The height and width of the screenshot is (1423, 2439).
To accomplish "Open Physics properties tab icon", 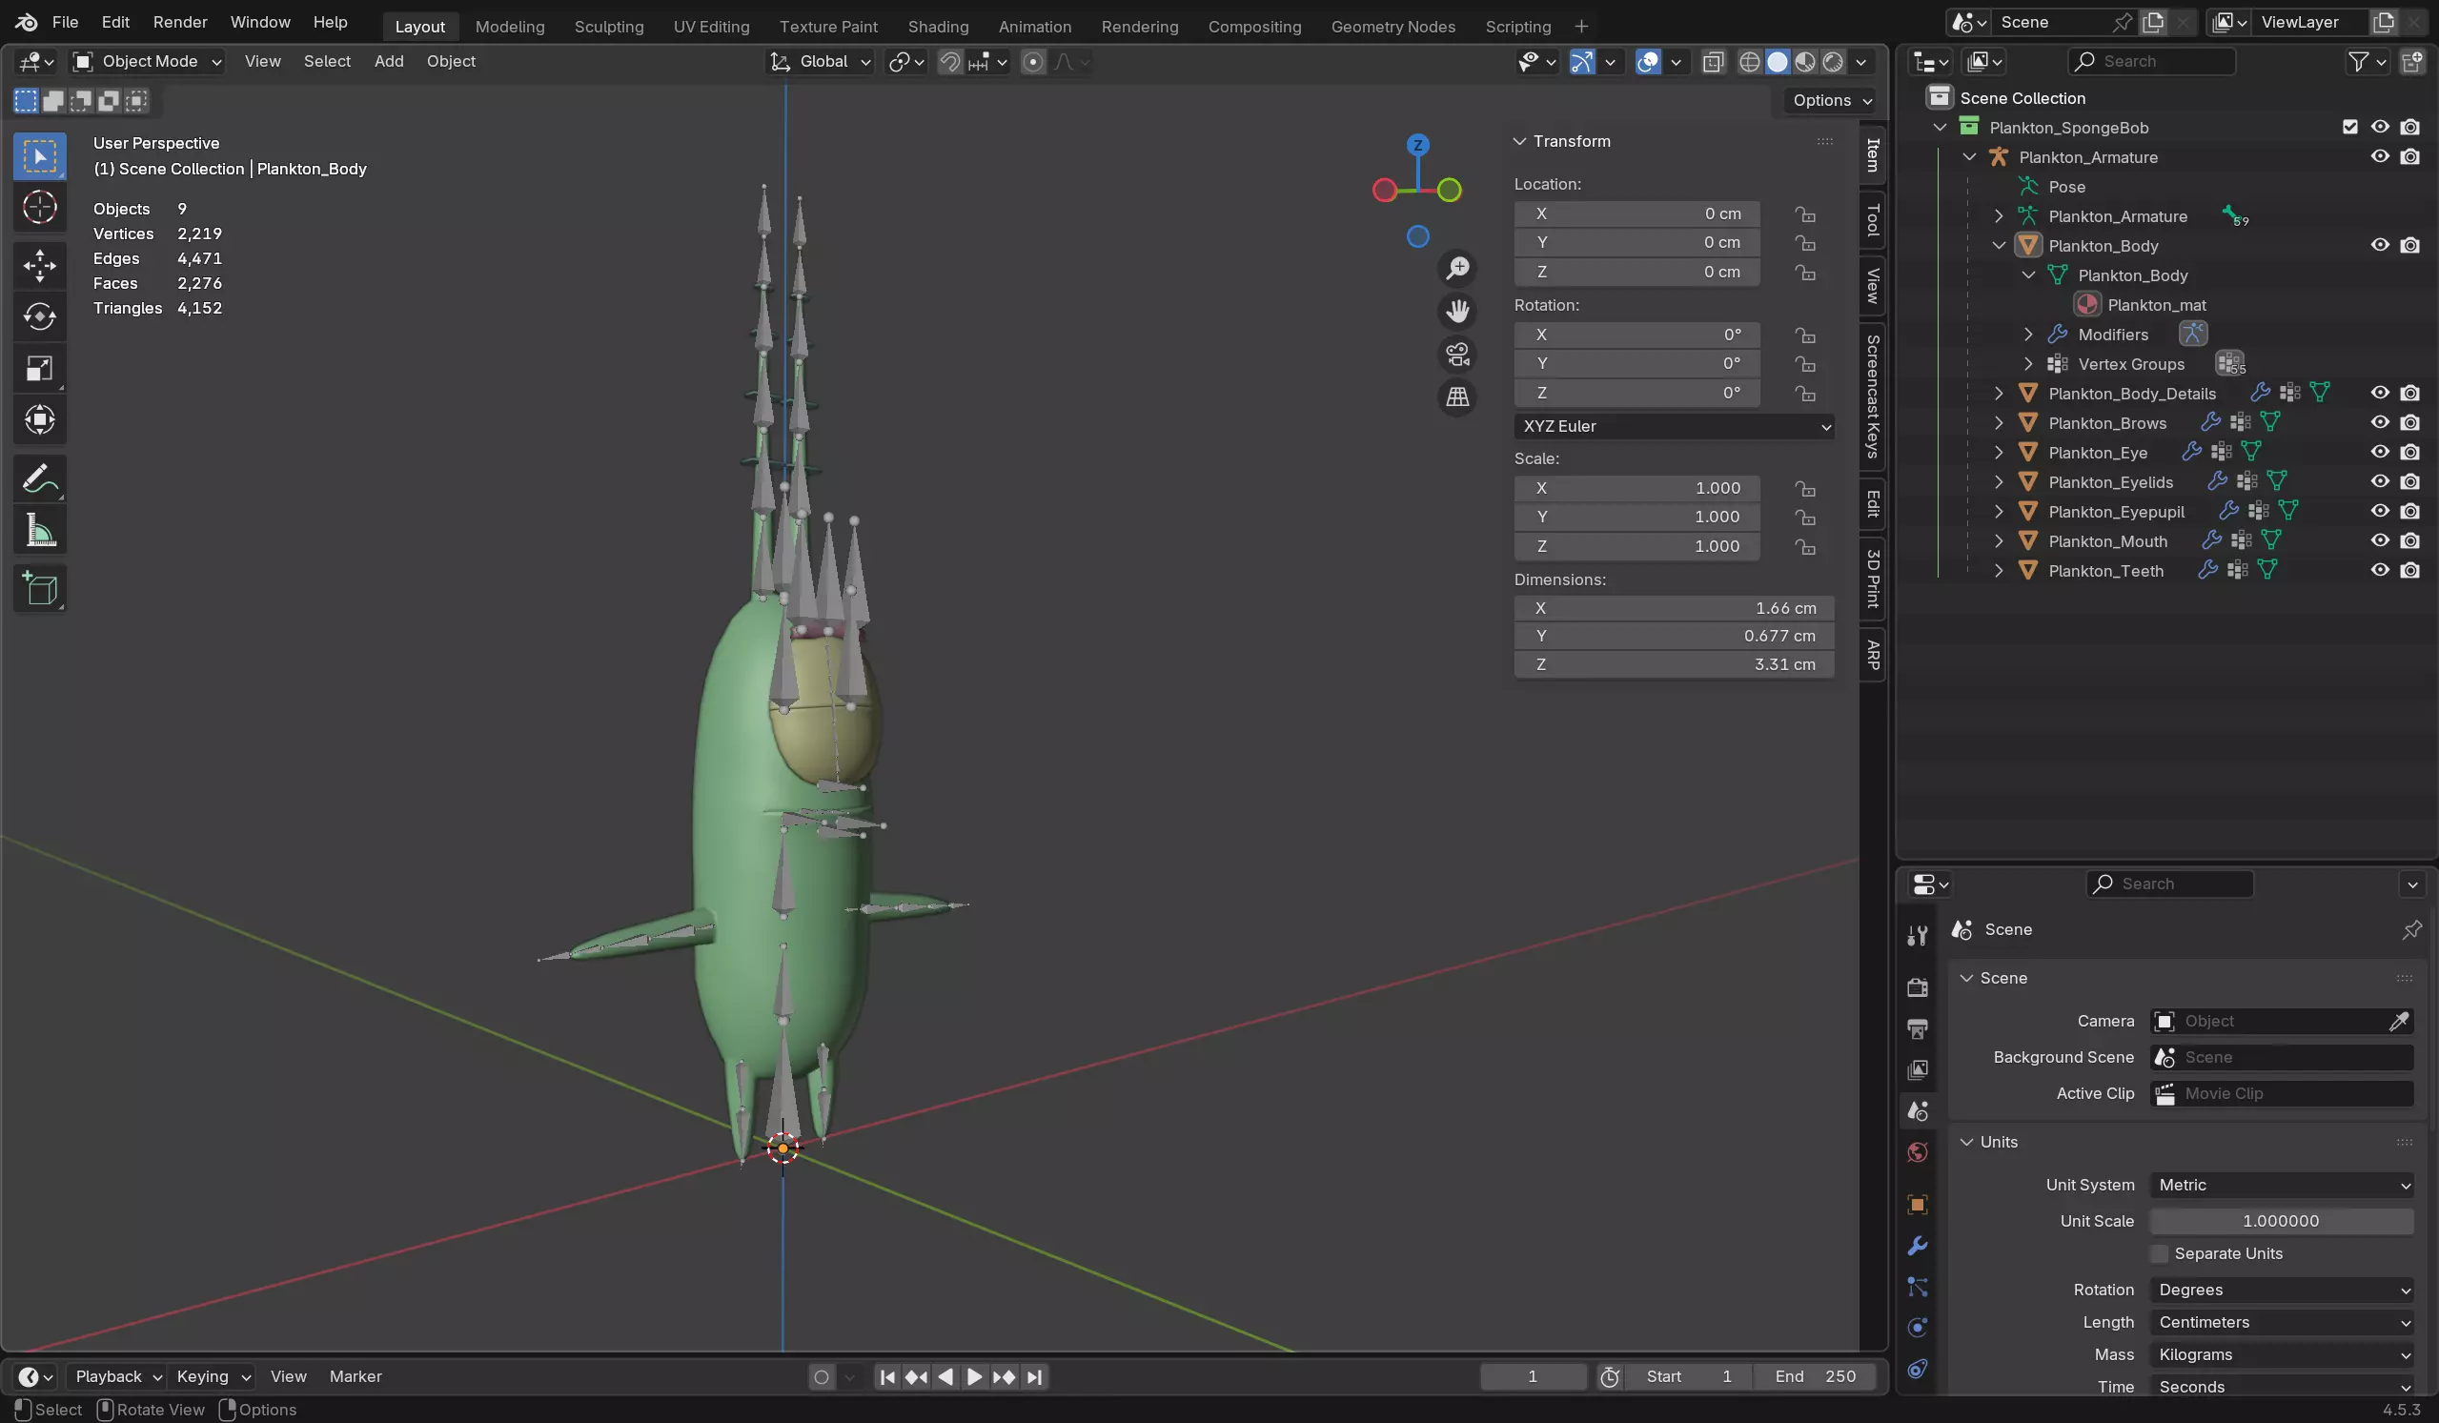I will [x=1918, y=1327].
